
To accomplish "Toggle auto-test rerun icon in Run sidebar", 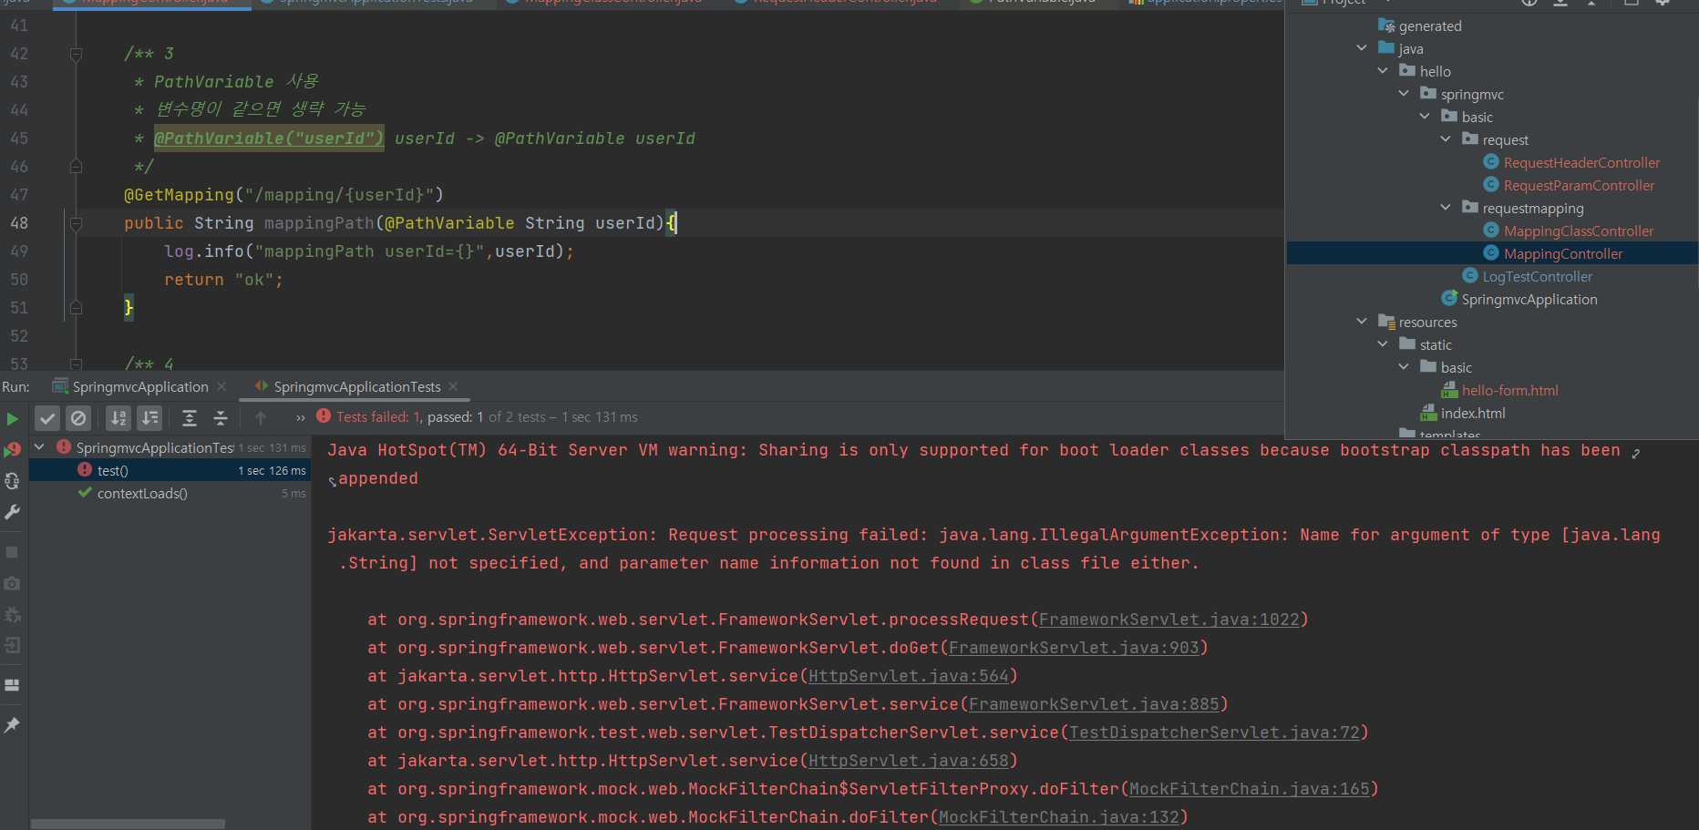I will [x=12, y=481].
